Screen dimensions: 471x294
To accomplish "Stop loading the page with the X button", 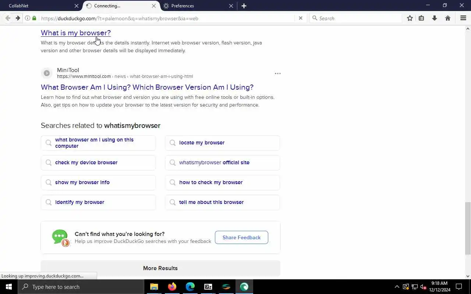I will pyautogui.click(x=301, y=18).
